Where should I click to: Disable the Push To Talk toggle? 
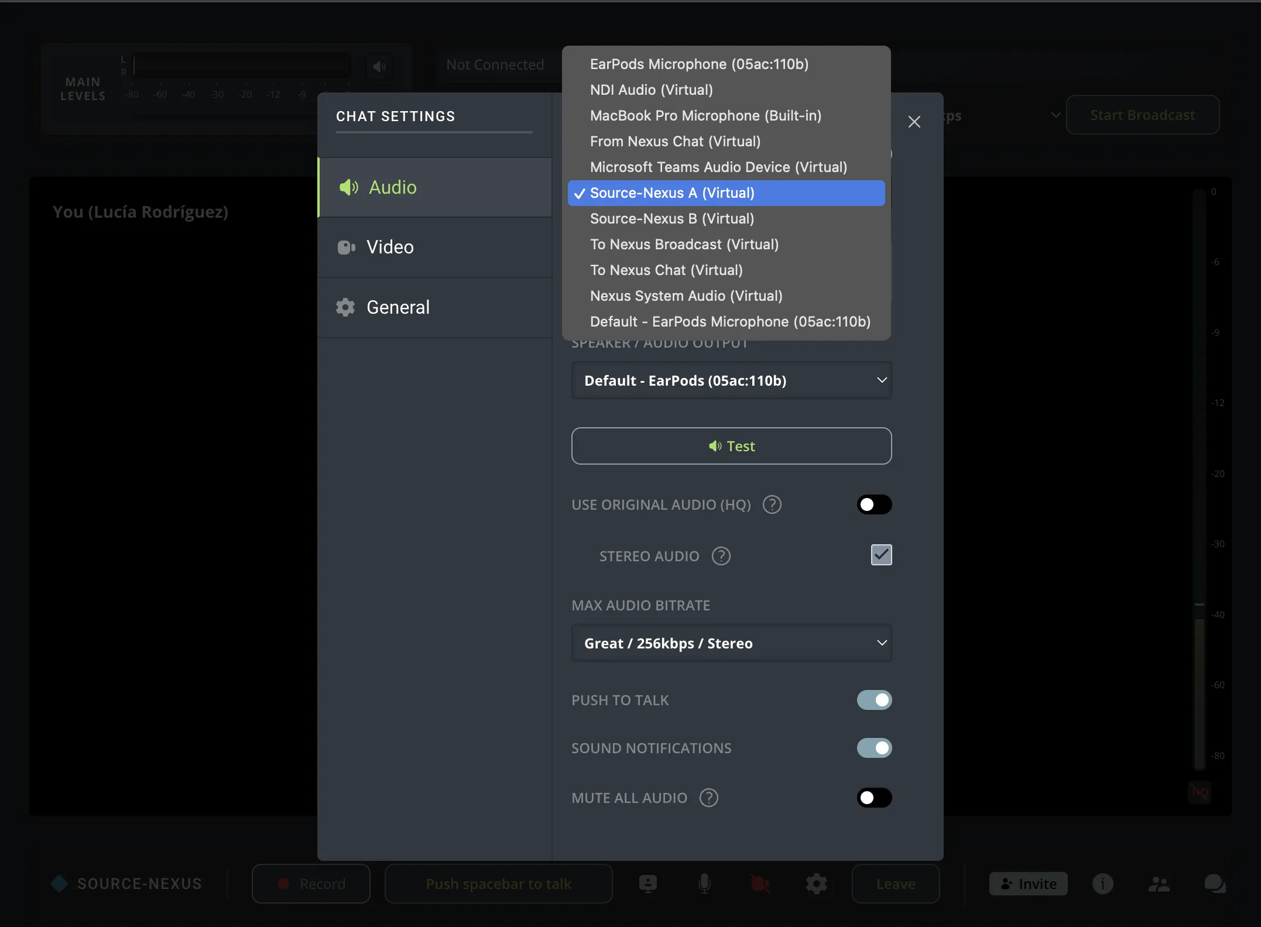tap(874, 700)
